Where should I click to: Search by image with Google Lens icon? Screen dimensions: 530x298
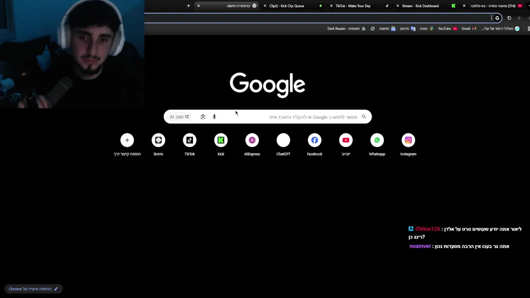pyautogui.click(x=203, y=117)
